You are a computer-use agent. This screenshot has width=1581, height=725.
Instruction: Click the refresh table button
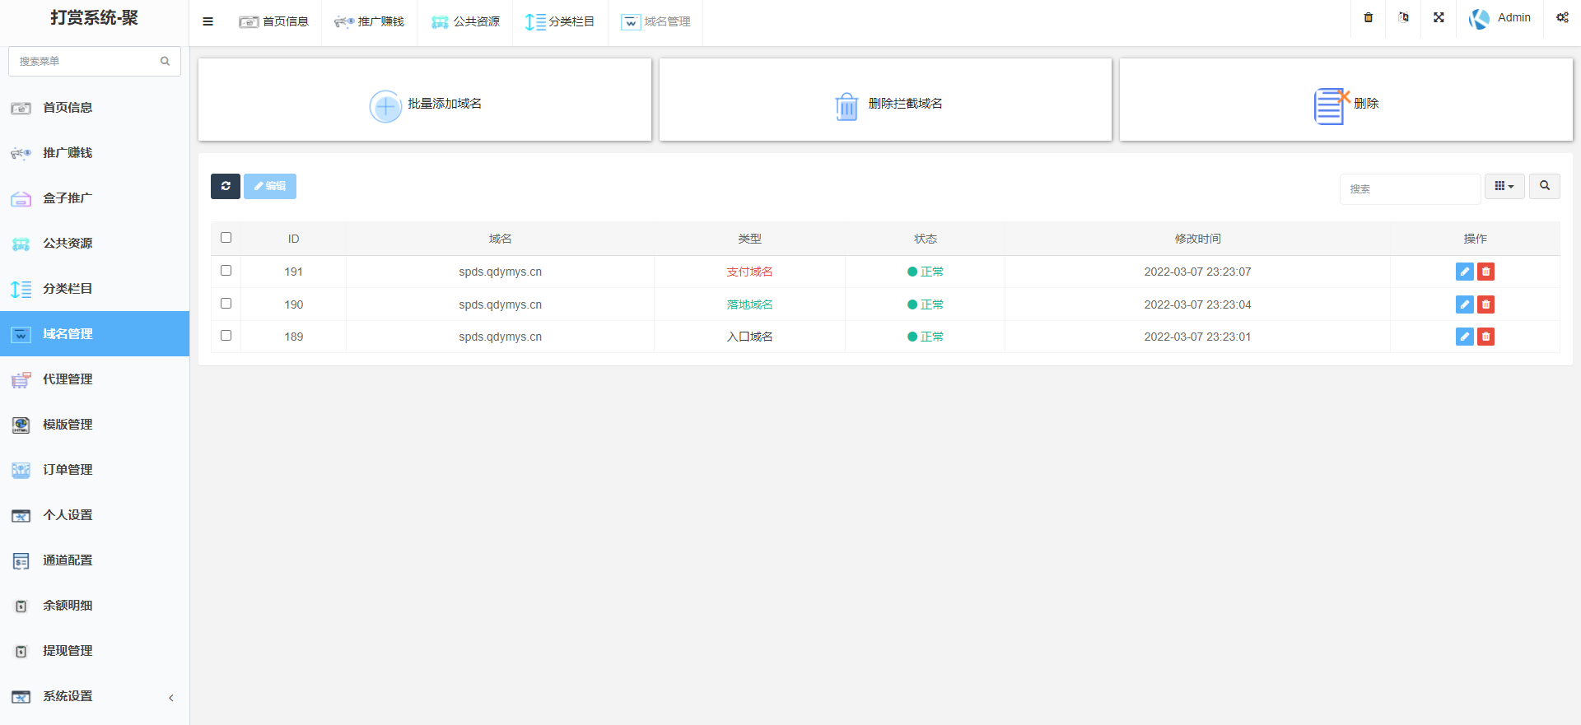pyautogui.click(x=225, y=186)
